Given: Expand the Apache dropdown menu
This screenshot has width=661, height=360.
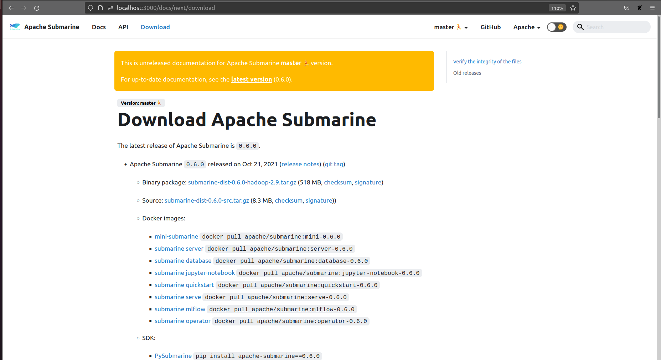Looking at the screenshot, I should [527, 27].
